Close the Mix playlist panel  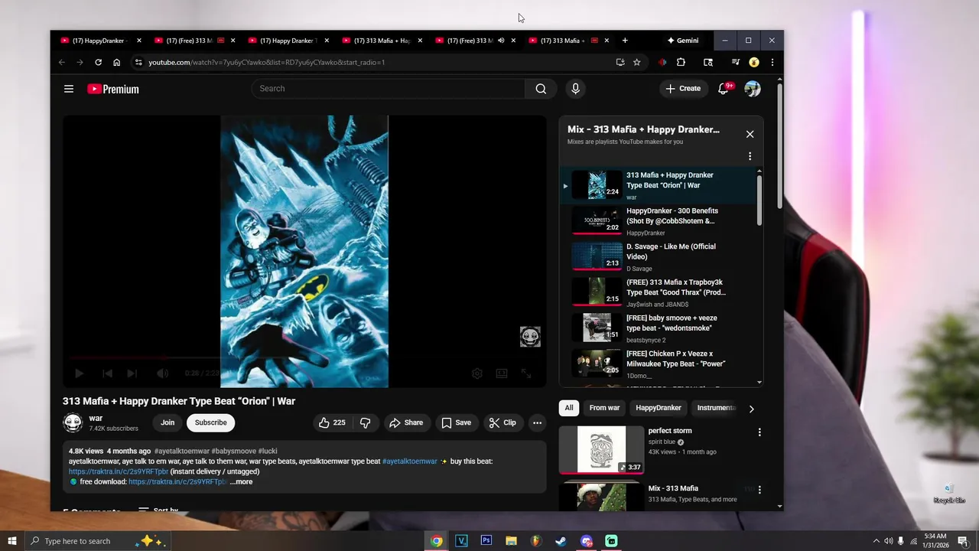[x=750, y=134]
